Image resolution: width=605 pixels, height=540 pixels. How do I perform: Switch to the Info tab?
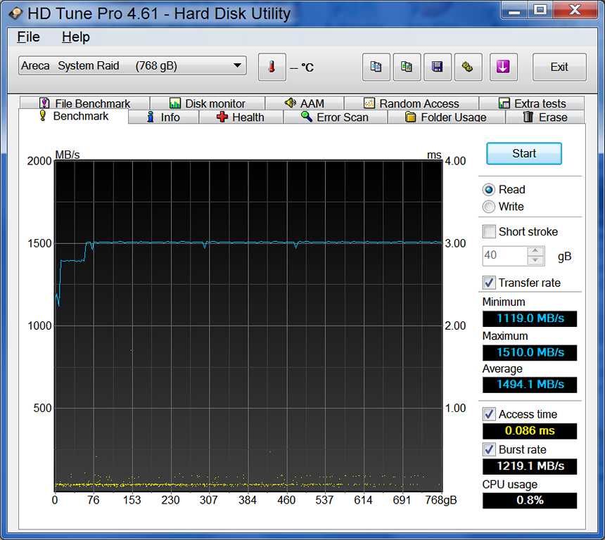point(164,117)
